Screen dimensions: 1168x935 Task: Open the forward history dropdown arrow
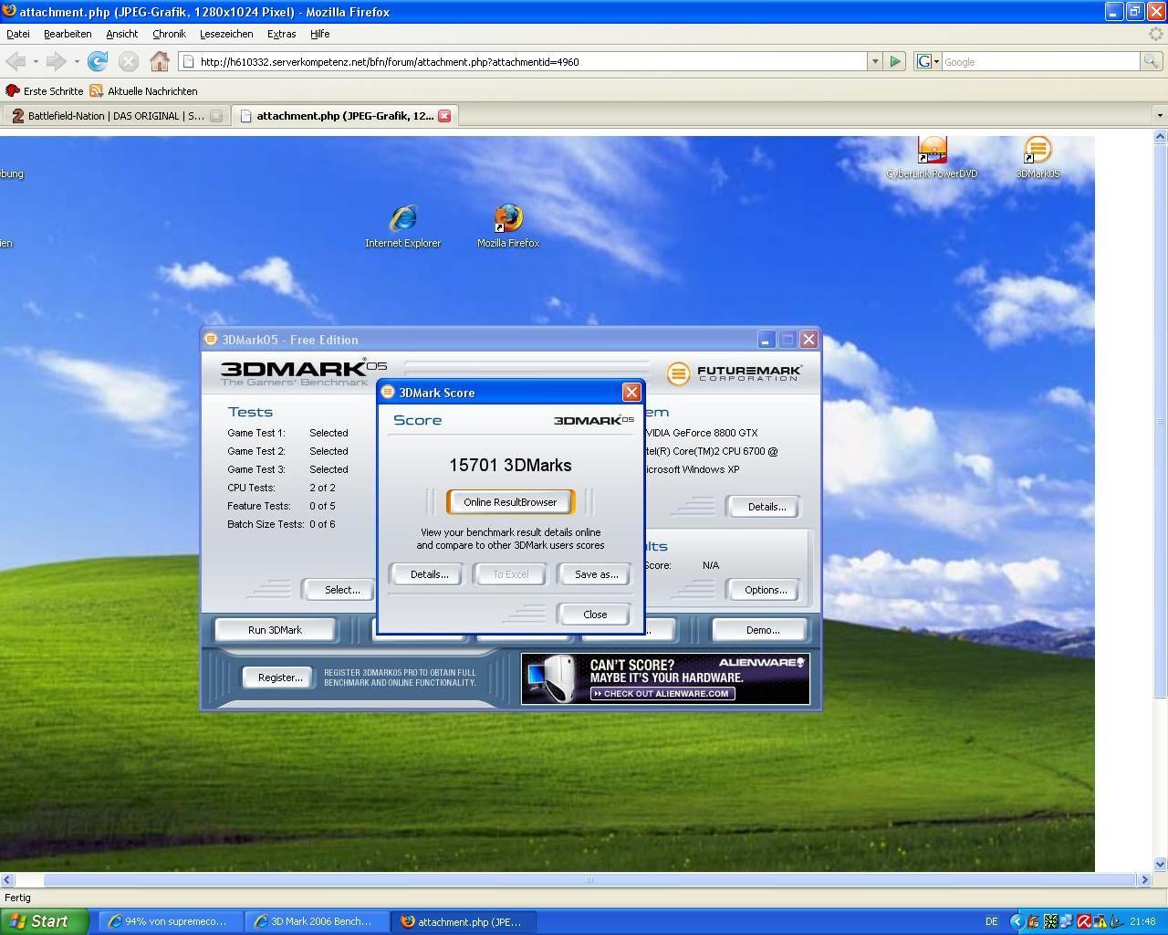click(77, 61)
